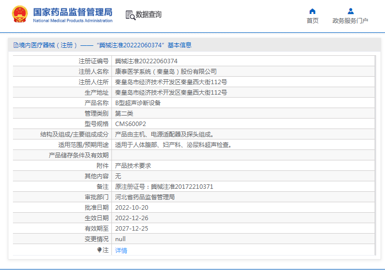This screenshot has height=270, width=385.
Task: Click the 结构及组成/主要组成成分 label
Action: click(75, 135)
